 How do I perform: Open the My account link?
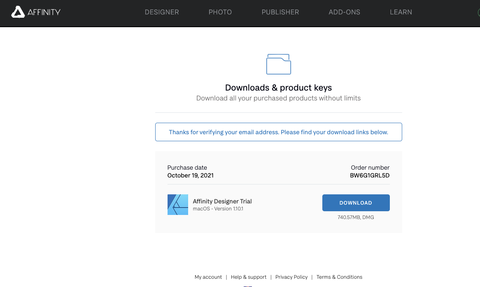(x=208, y=277)
